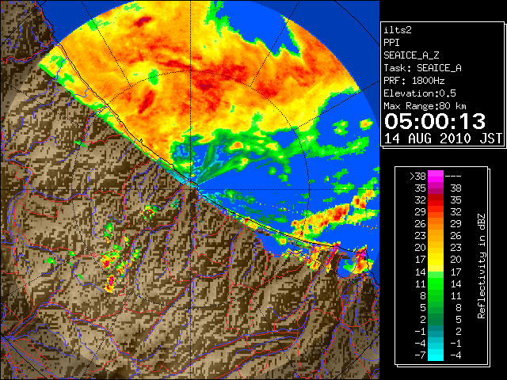Viewport: 507px width, 380px height.
Task: Click the 'ilts2' site label
Action: (x=398, y=30)
